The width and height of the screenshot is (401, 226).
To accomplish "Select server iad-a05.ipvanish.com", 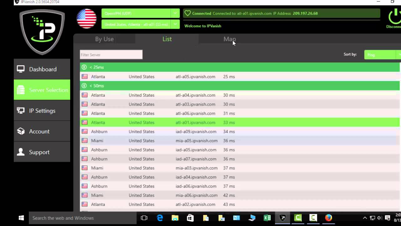I will 240,150.
